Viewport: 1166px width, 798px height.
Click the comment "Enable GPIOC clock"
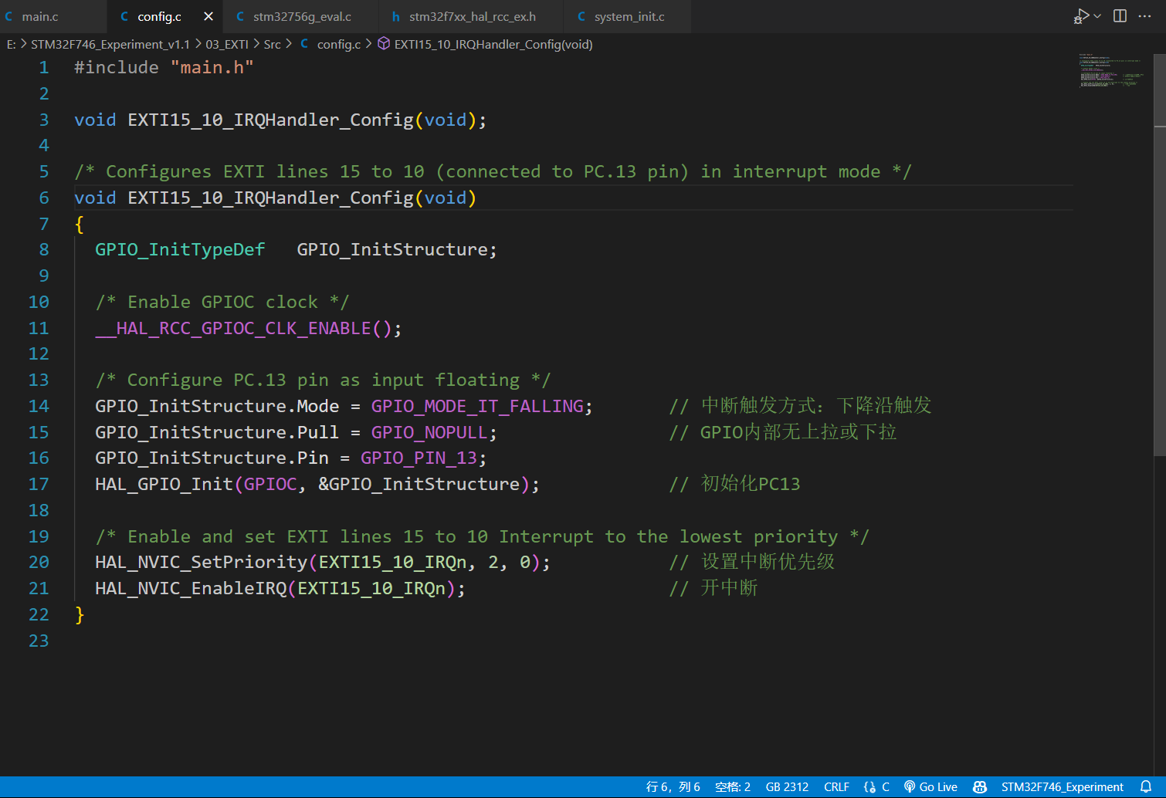pos(222,303)
